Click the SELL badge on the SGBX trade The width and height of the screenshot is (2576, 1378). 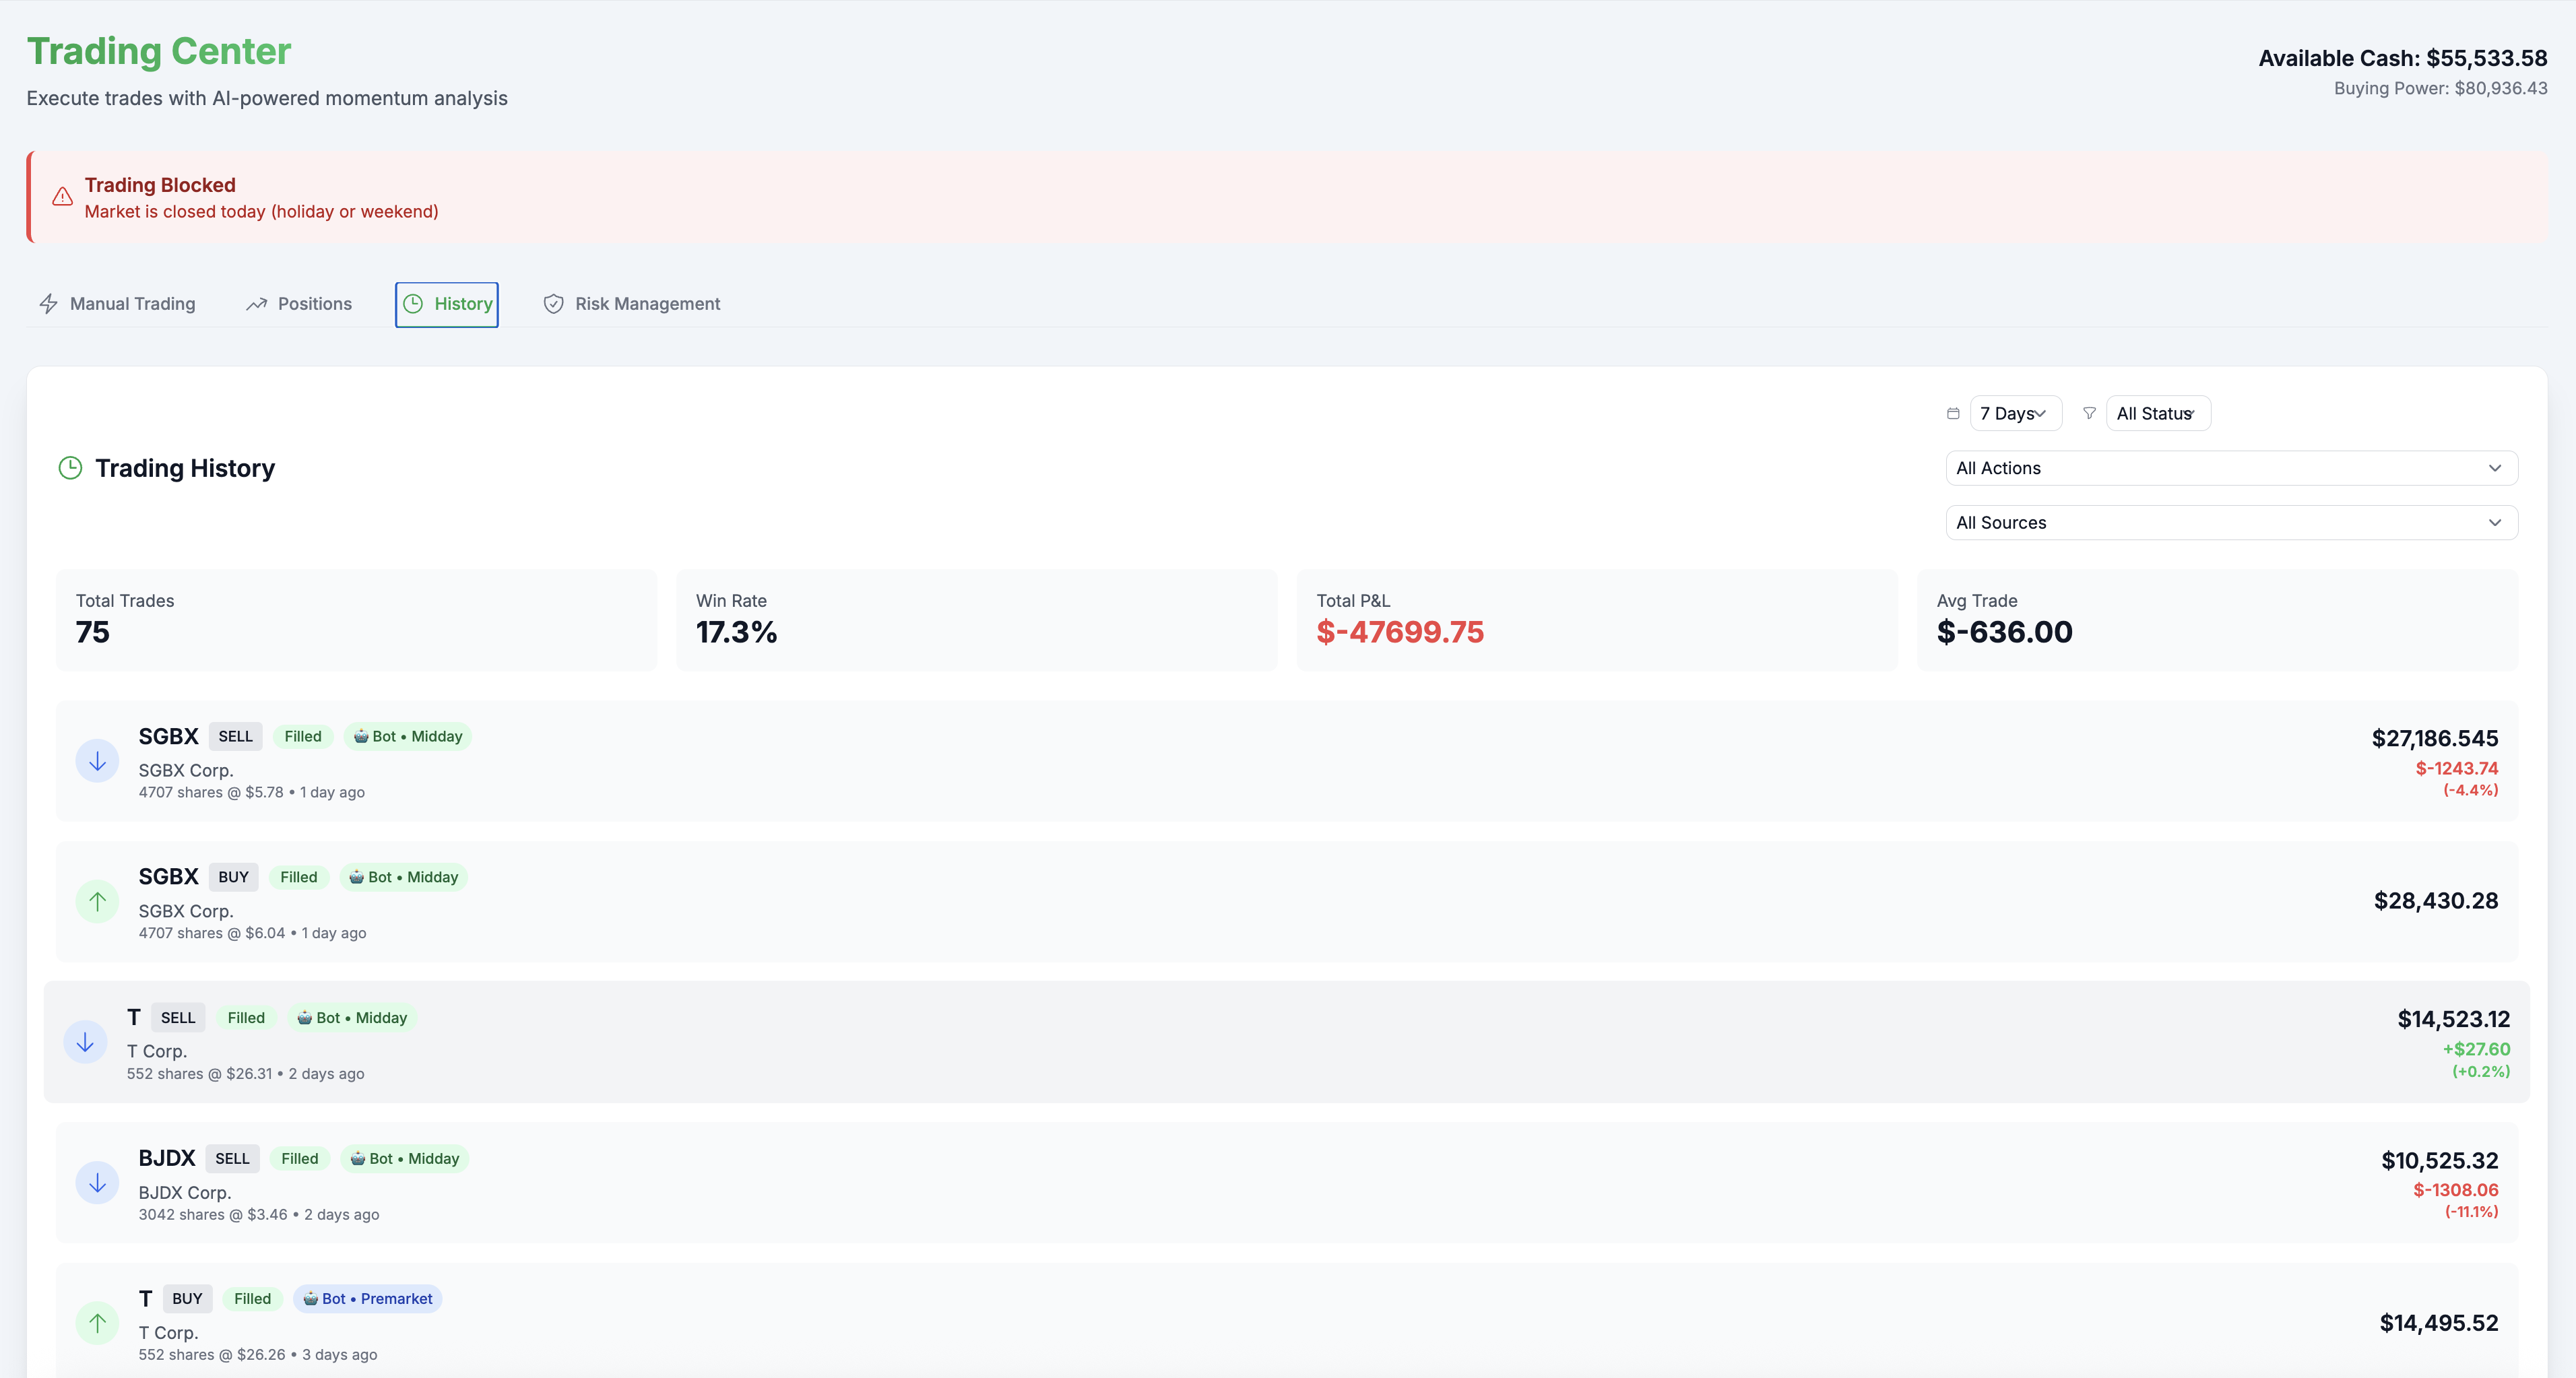tap(236, 737)
